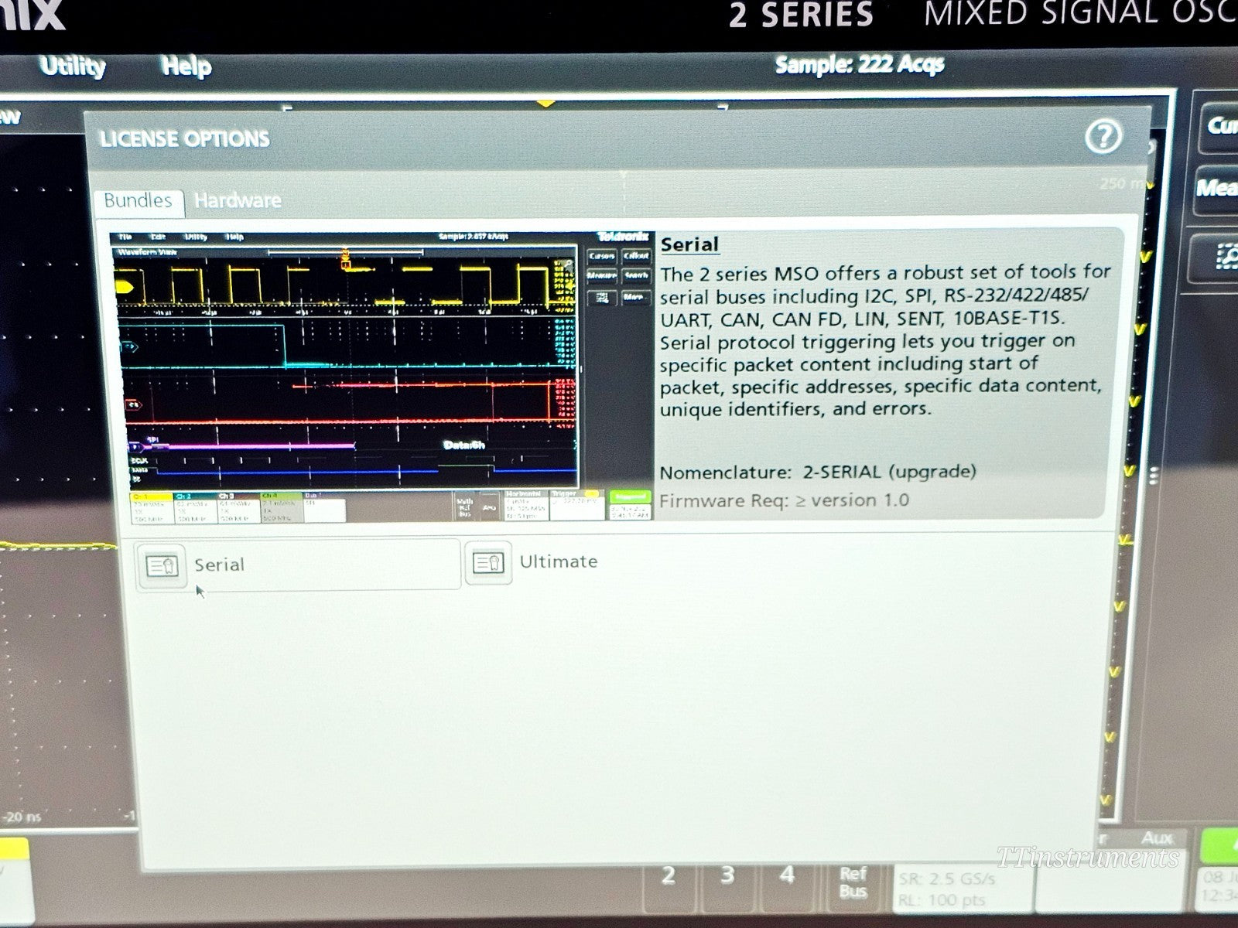Viewport: 1238px width, 928px height.
Task: Switch to the Bundles tab
Action: [x=138, y=201]
